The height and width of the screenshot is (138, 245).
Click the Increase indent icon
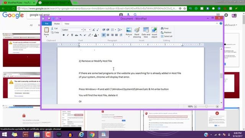coord(108,30)
